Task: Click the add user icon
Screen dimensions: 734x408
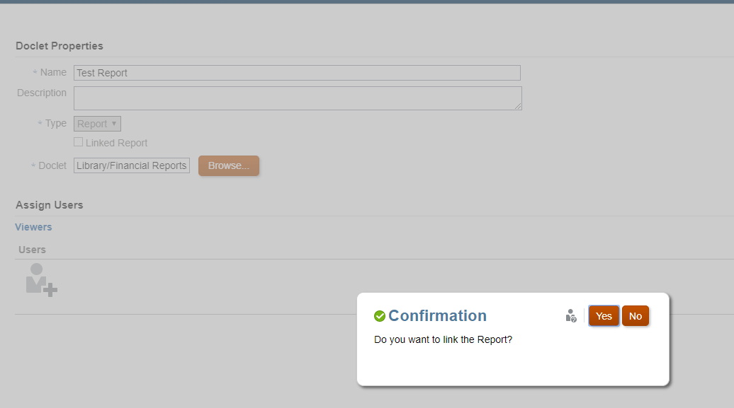Action: pos(41,280)
